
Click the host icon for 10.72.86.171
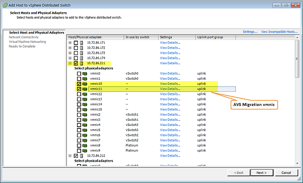[x=82, y=42]
